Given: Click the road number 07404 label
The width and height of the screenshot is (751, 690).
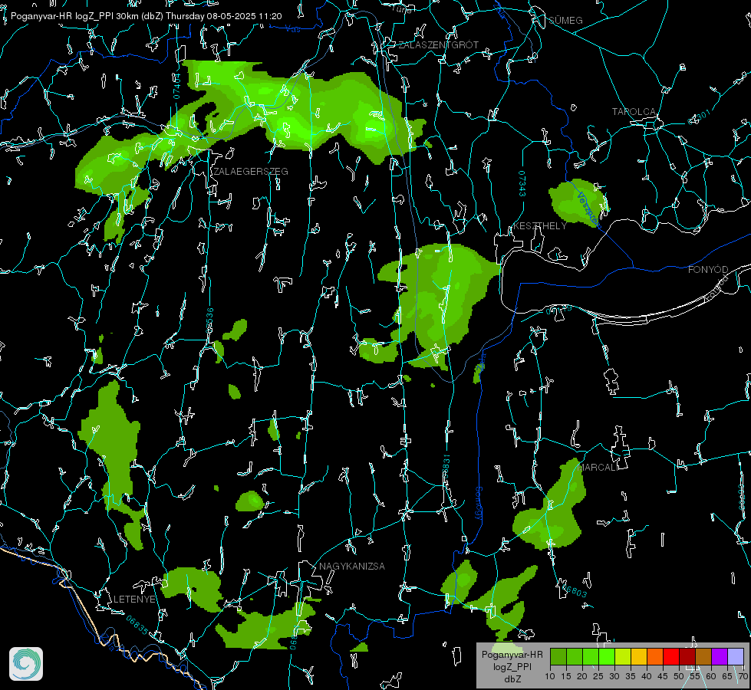Looking at the screenshot, I should pos(176,86).
